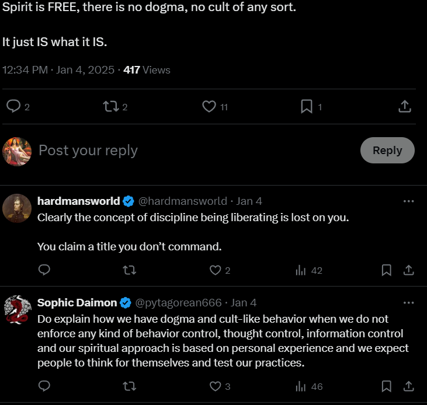Image resolution: width=427 pixels, height=405 pixels.
Task: Repost the main post
Action: pyautogui.click(x=110, y=106)
